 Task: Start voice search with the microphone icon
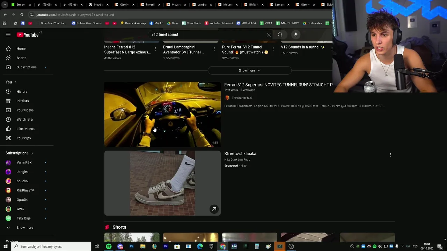click(x=296, y=35)
